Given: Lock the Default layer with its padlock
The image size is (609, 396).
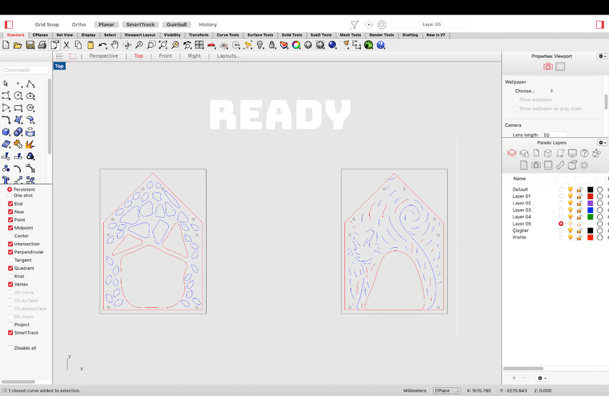Looking at the screenshot, I should tap(579, 189).
